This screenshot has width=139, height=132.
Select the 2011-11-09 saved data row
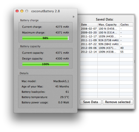point(107,40)
